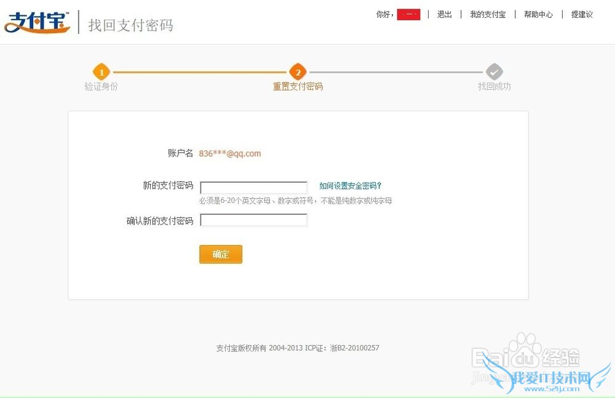Click the 提建议 feedback link
615x398 pixels.
coord(582,15)
